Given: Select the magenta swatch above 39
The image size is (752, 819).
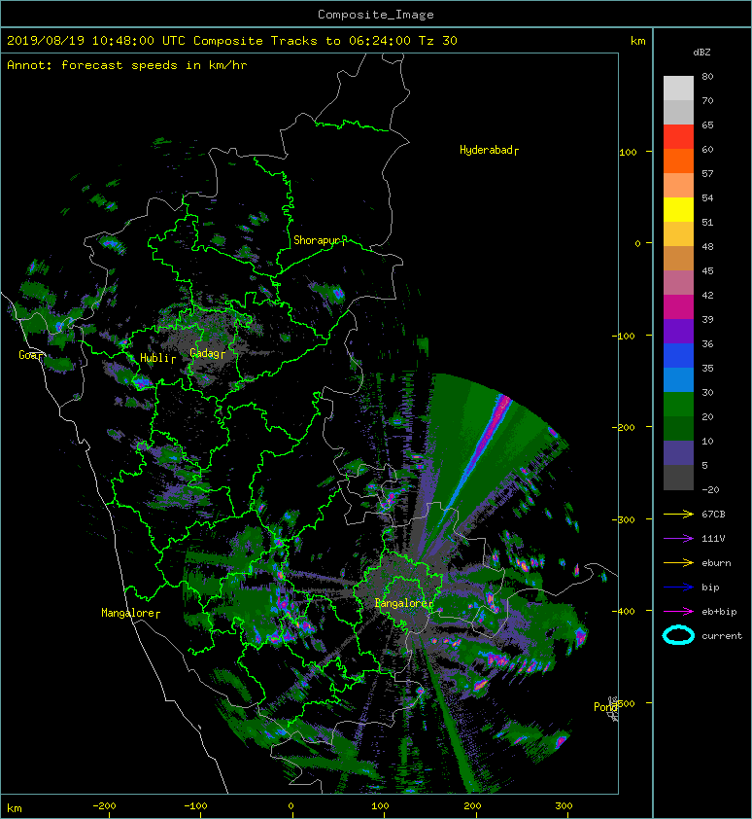Looking at the screenshot, I should pyautogui.click(x=678, y=306).
